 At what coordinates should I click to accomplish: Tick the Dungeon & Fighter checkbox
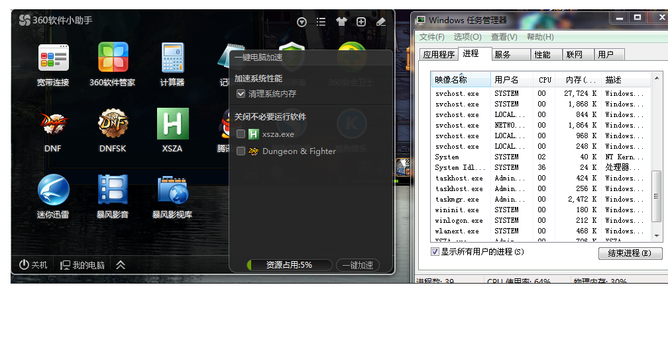(241, 151)
